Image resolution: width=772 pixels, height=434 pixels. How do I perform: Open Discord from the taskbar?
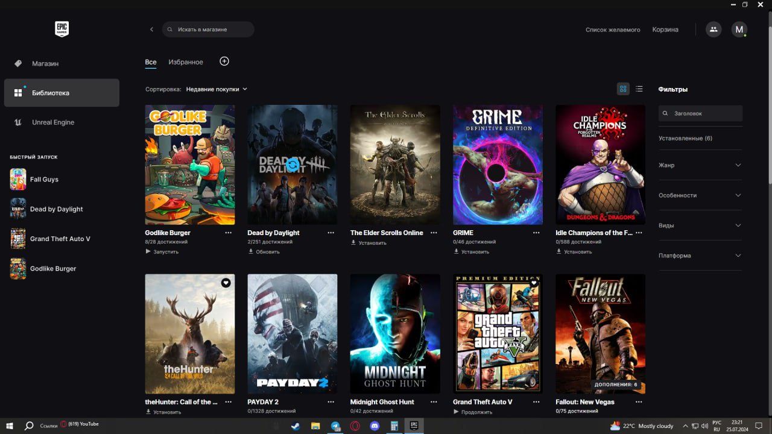[375, 426]
